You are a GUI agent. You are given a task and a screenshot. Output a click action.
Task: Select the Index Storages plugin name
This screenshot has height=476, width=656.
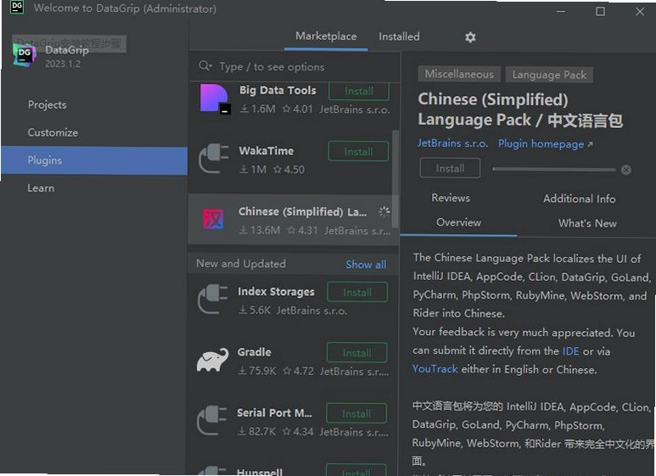click(x=276, y=292)
